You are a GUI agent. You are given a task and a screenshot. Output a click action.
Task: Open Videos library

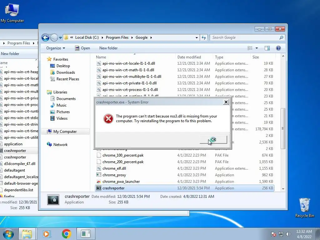click(x=62, y=118)
